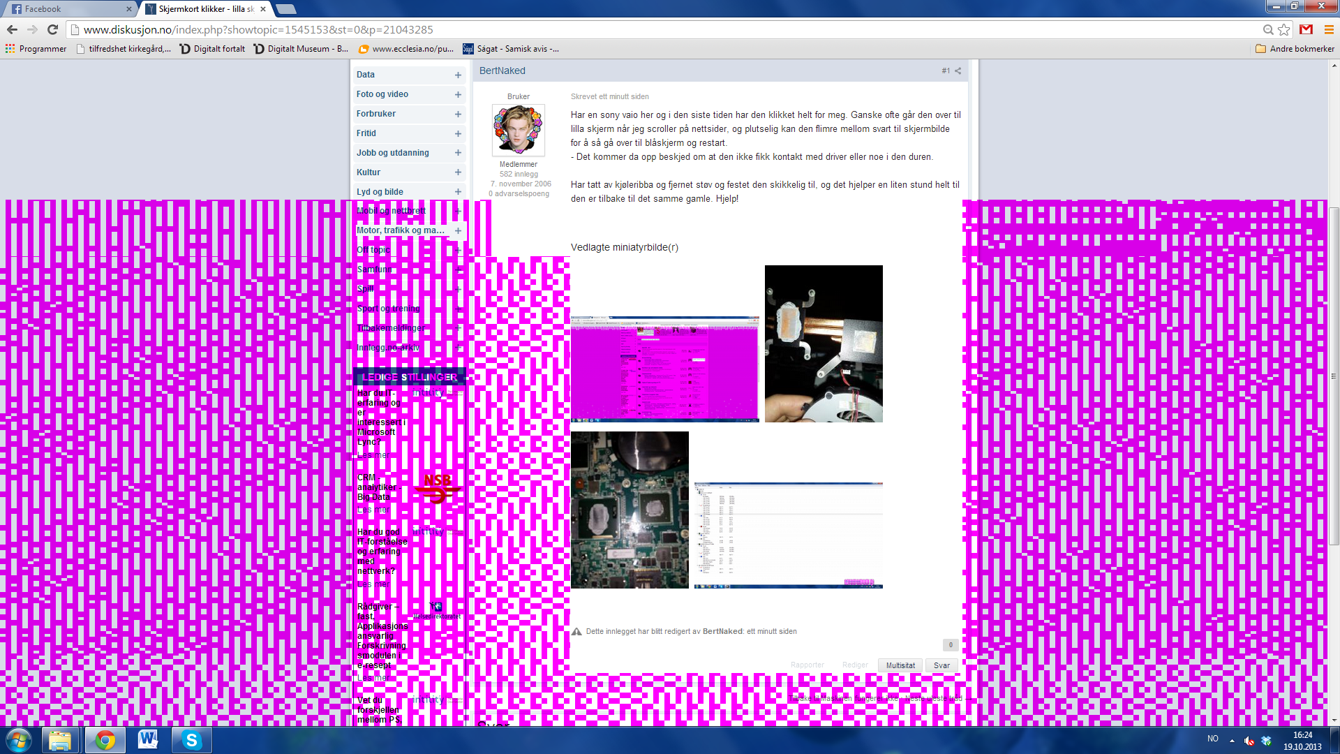Reload the page with the refresh icon
This screenshot has height=754, width=1340.
point(52,29)
